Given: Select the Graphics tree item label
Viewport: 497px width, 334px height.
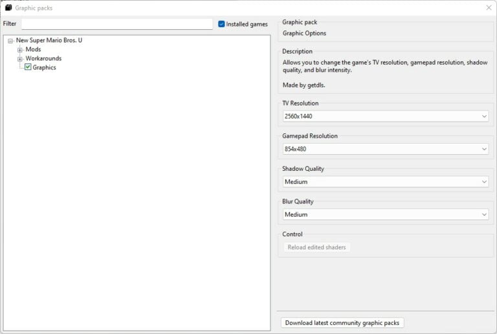Looking at the screenshot, I should click(x=45, y=67).
